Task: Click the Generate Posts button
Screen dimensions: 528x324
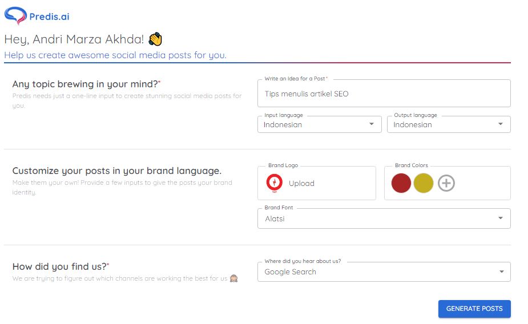Action: [x=474, y=309]
